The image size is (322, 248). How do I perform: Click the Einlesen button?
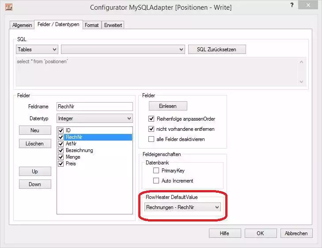[x=167, y=106]
